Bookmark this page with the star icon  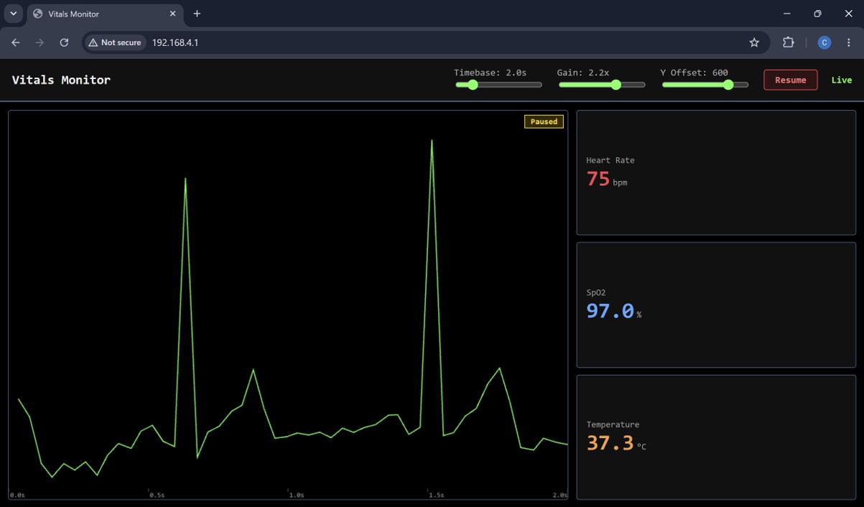point(754,42)
